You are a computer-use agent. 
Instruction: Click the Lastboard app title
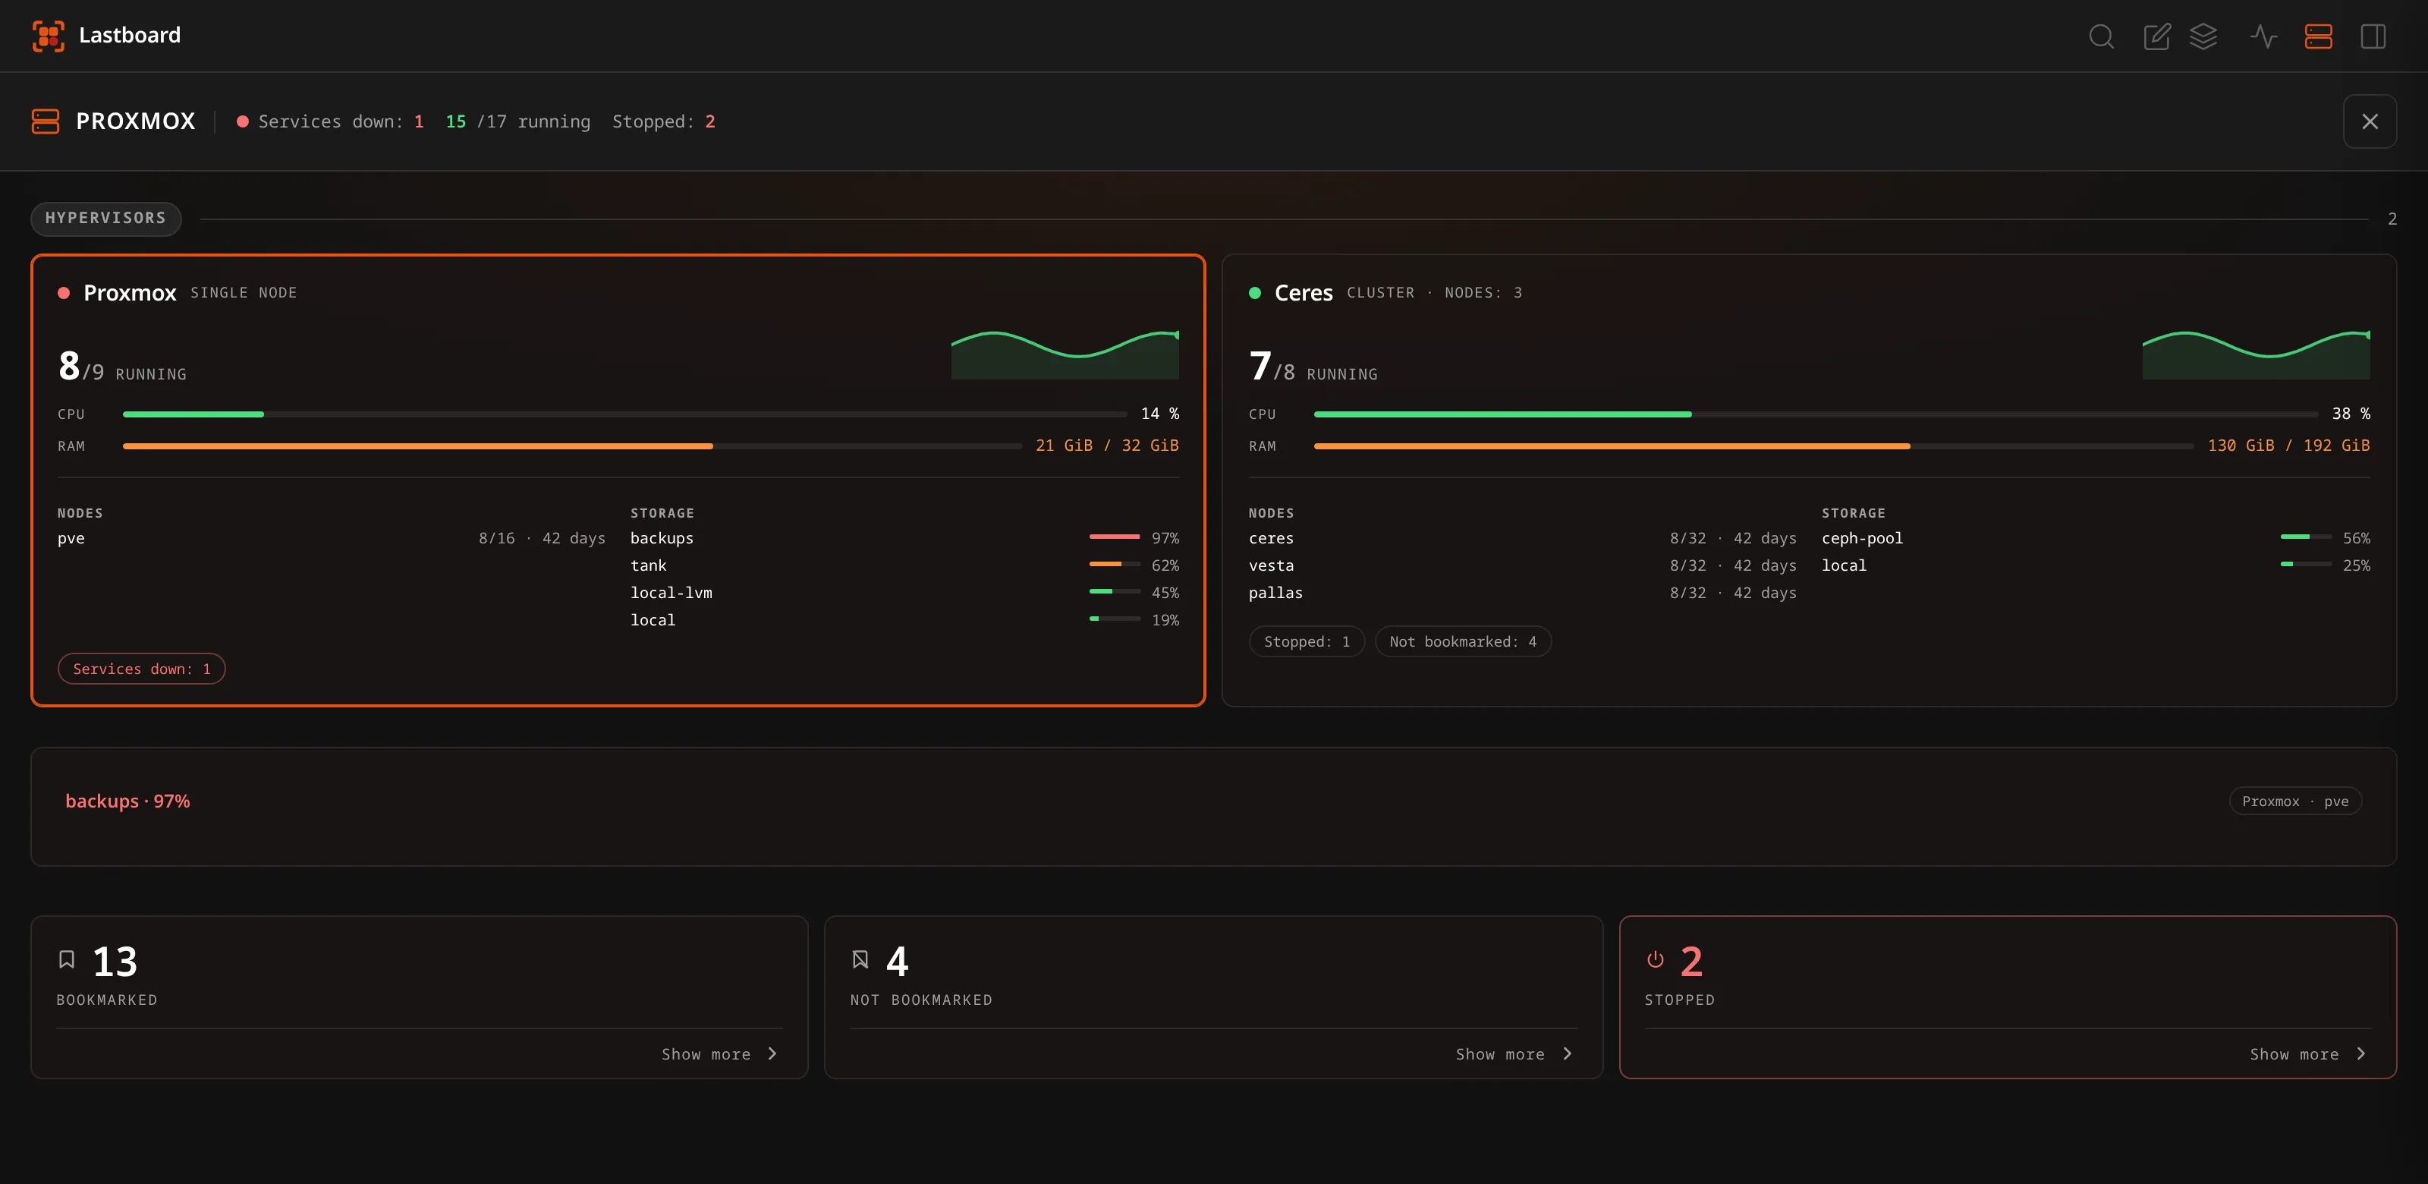pos(130,36)
